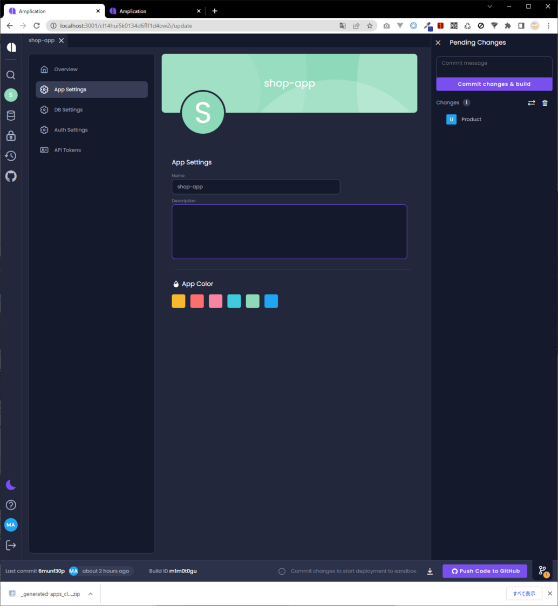Choose the yellow app color swatch

(179, 301)
